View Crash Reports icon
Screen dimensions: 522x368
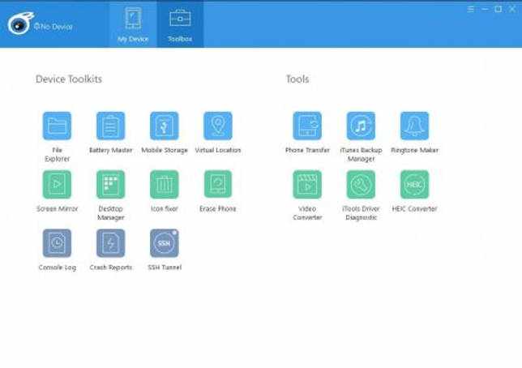110,243
